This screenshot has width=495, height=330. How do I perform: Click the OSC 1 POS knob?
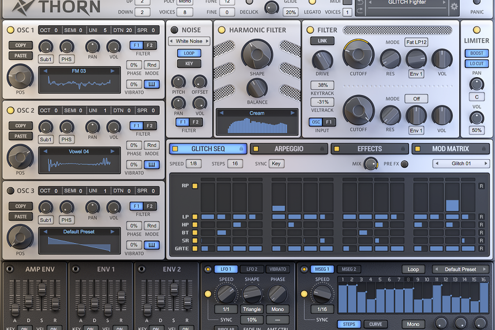click(20, 76)
